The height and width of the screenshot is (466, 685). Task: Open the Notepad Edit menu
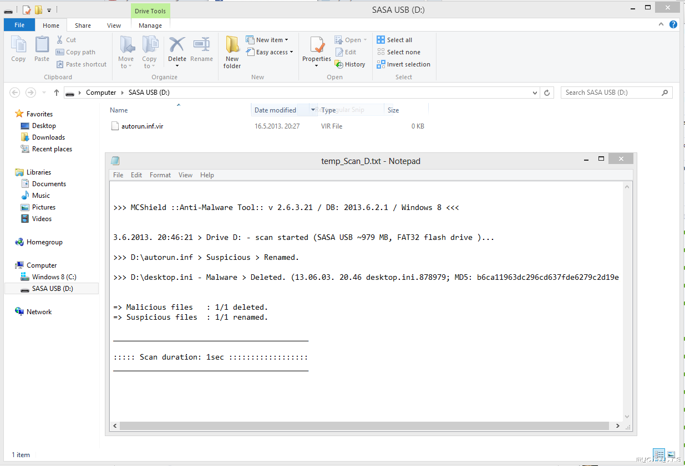point(136,175)
